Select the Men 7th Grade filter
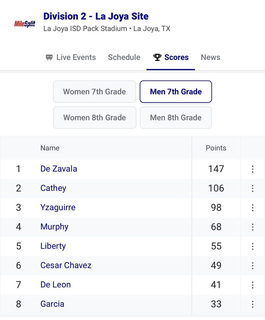Screen dimensions: 265x320 [176, 92]
